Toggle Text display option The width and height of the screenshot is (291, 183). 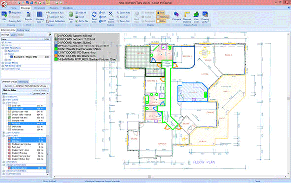[x=160, y=13]
